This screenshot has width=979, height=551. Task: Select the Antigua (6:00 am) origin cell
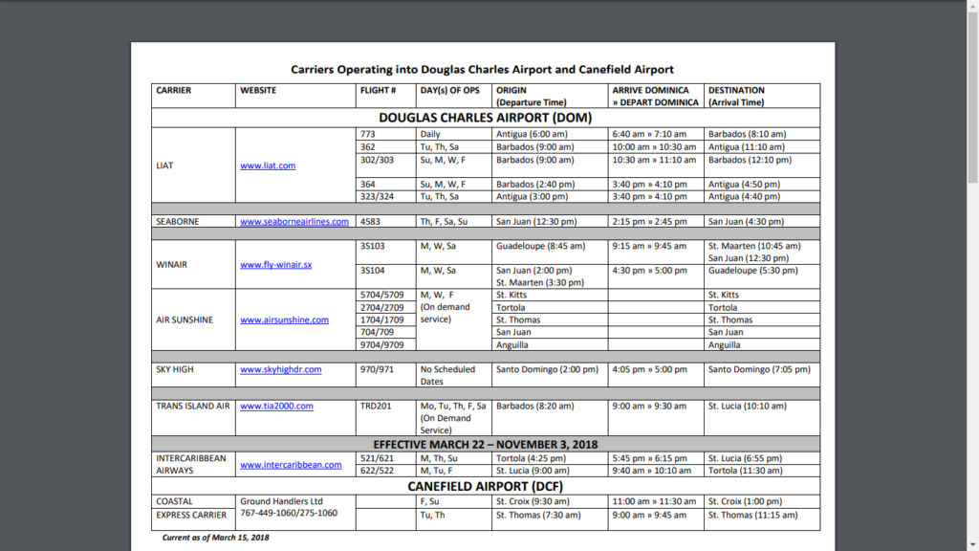pos(550,134)
